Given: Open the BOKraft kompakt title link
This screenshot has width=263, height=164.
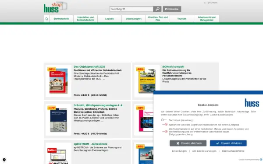Looking at the screenshot, I should (x=173, y=66).
